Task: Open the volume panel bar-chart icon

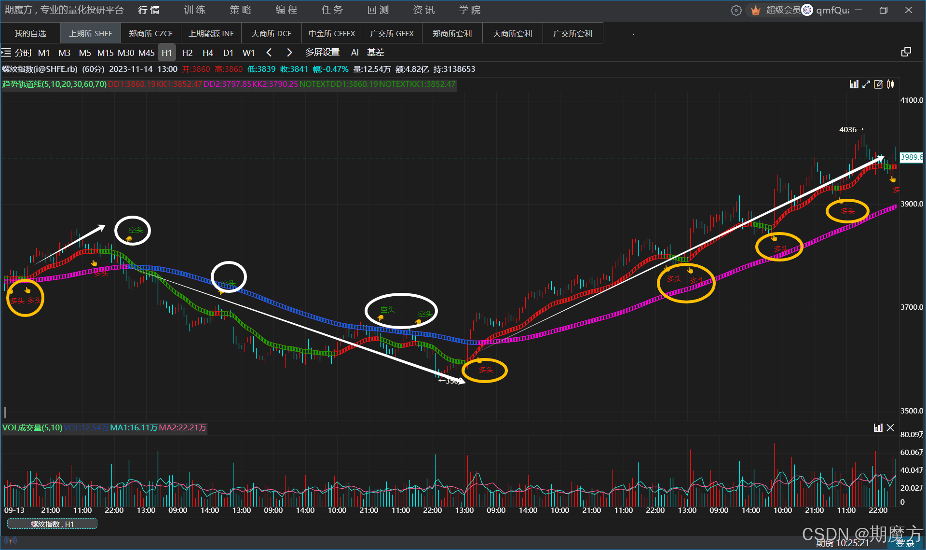Action: point(878,427)
